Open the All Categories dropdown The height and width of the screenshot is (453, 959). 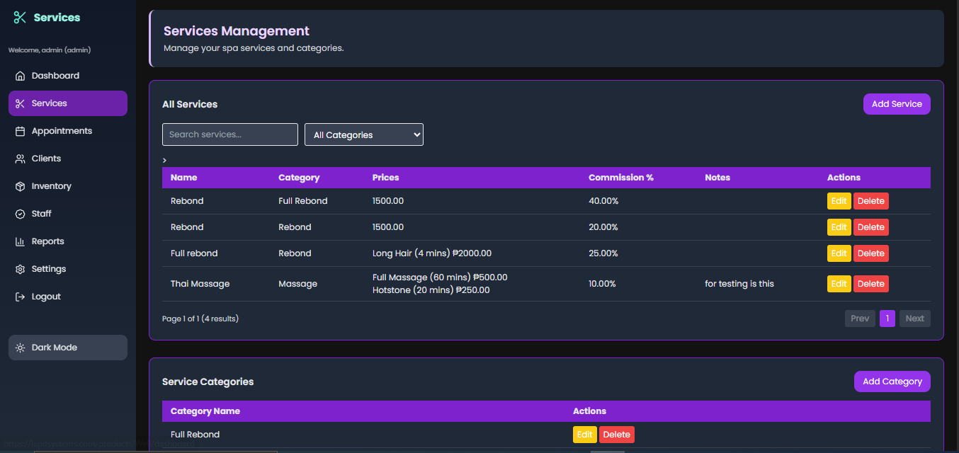click(363, 134)
